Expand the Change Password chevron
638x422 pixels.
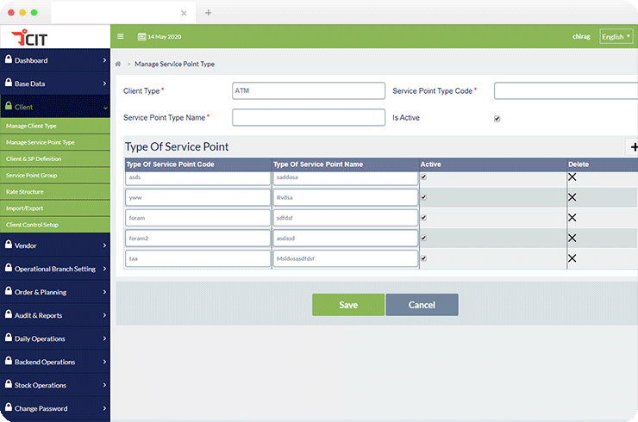click(104, 407)
